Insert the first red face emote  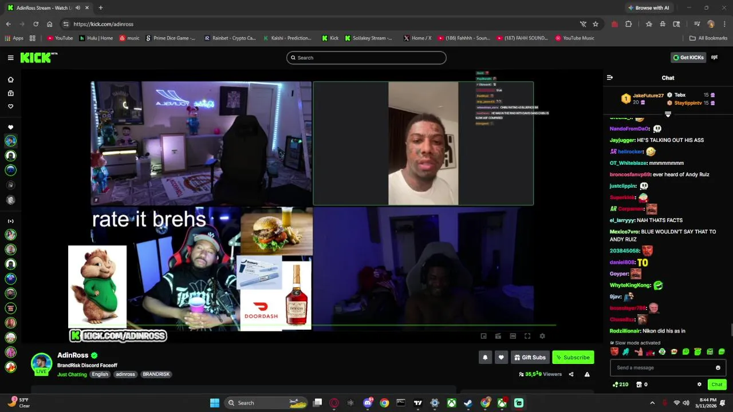tap(614, 352)
